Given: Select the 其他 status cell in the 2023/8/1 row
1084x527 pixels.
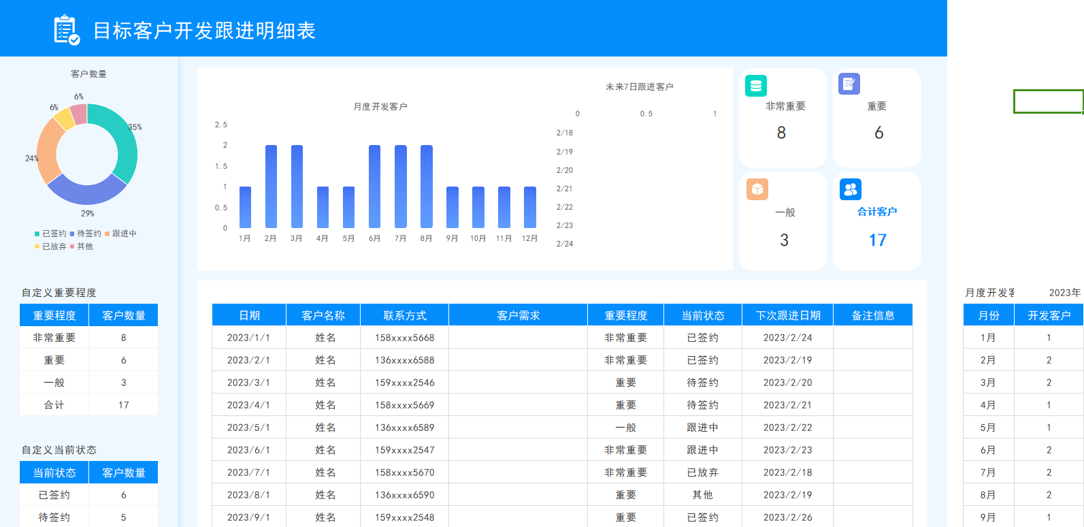Looking at the screenshot, I should click(x=703, y=495).
